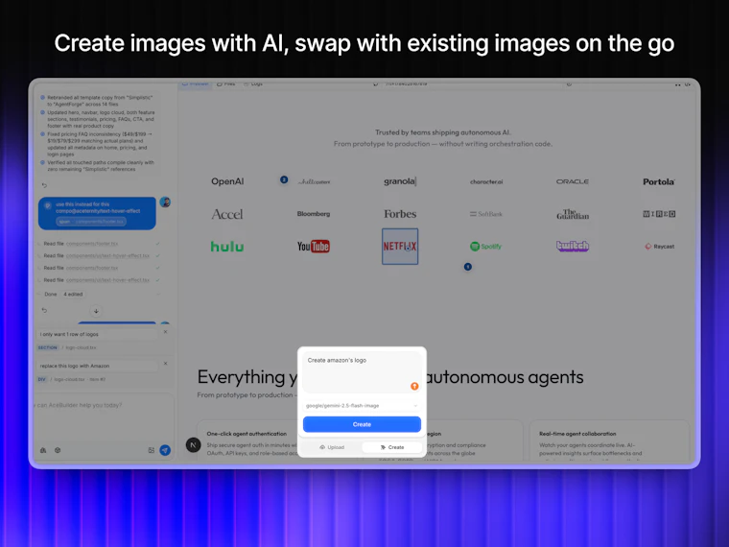
Task: Select the highlighted Netflix logo
Action: point(400,247)
